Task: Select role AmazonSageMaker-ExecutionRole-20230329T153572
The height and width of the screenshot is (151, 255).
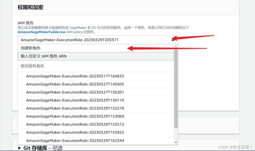Action: pyautogui.click(x=96, y=124)
